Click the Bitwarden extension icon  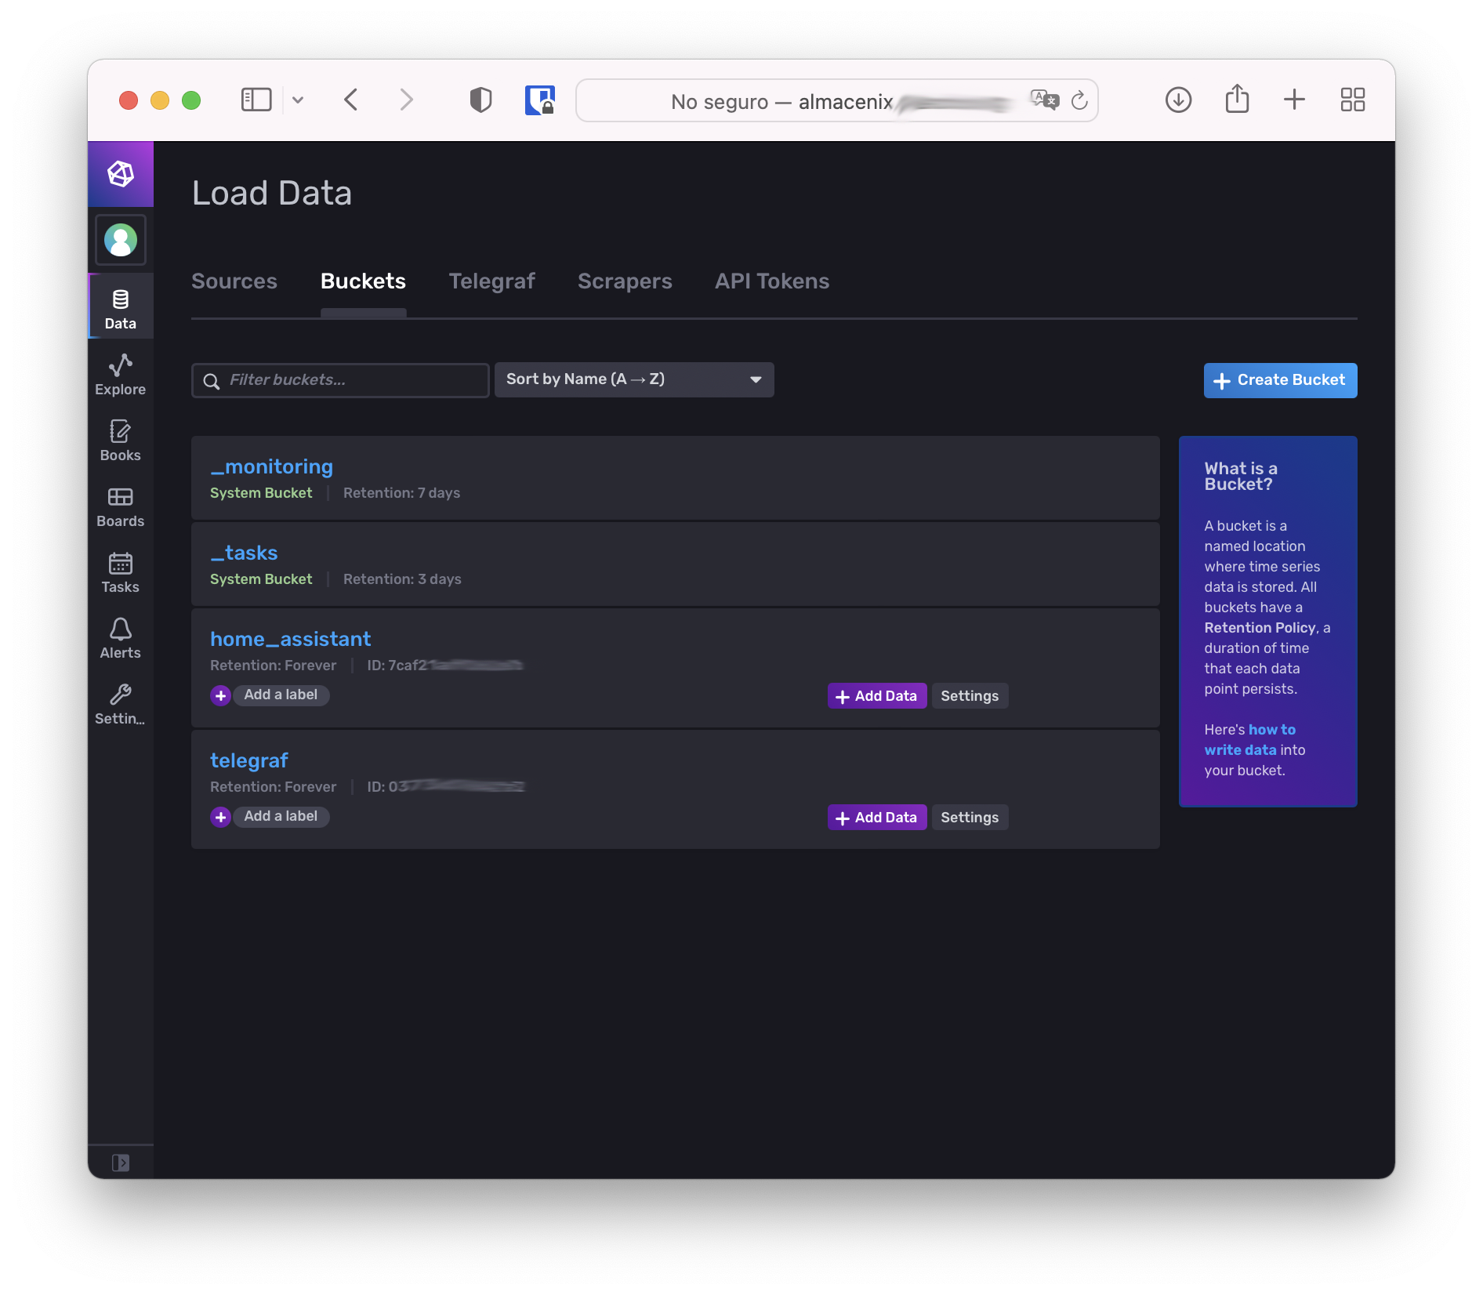tap(540, 100)
